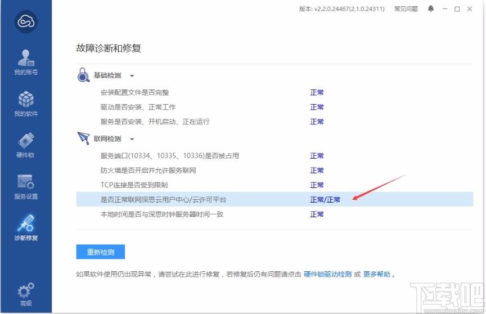This screenshot has height=314, width=486.
Task: Open the 硬件锁驱动检测 link
Action: pyautogui.click(x=327, y=274)
